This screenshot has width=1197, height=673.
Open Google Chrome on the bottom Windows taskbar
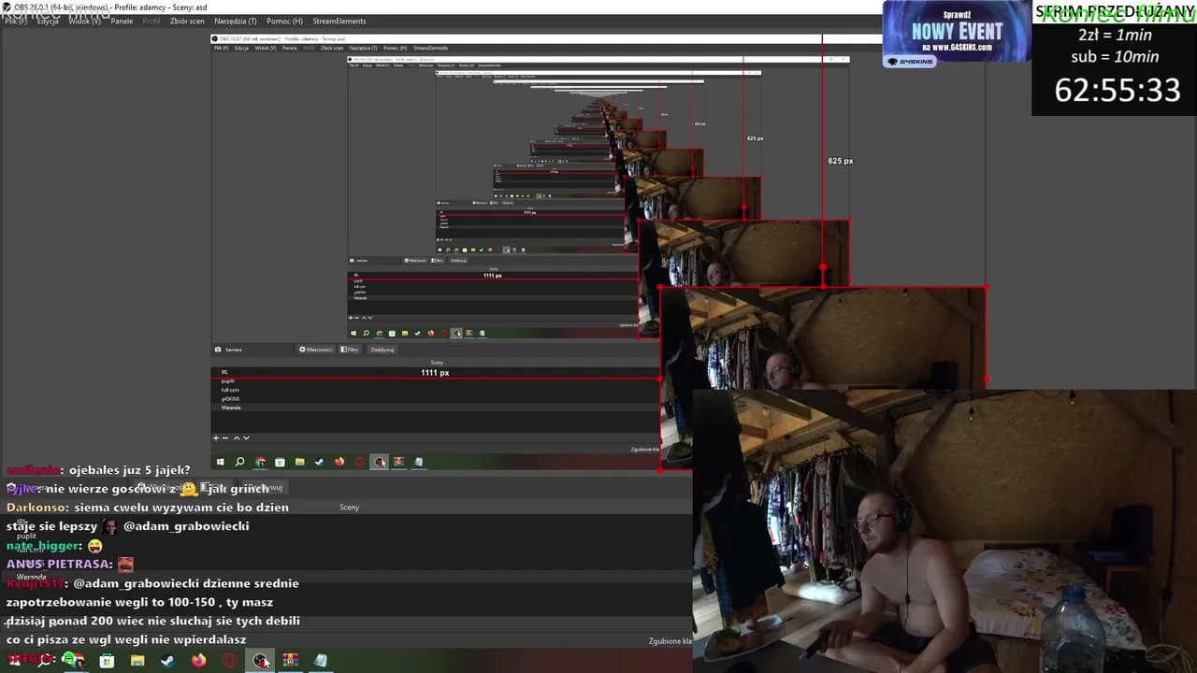click(77, 661)
